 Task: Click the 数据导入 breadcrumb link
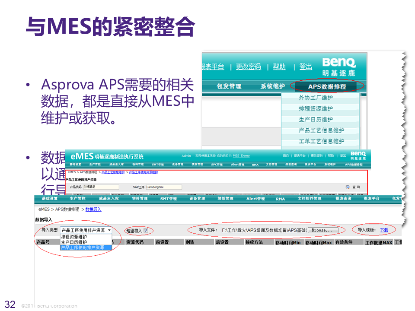pos(93,209)
